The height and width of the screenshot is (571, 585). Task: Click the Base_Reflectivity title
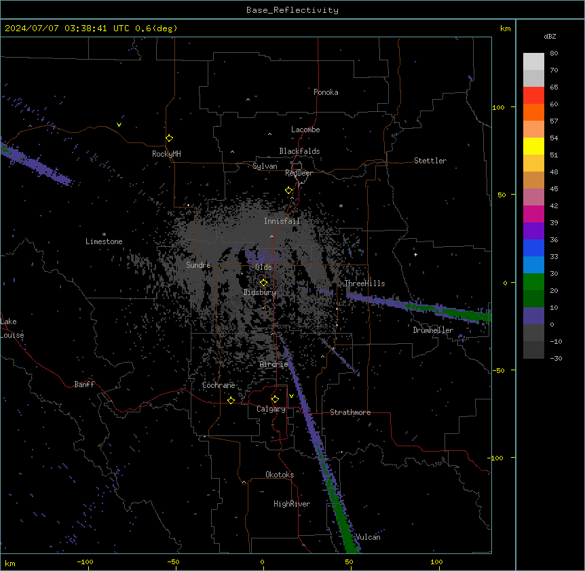tap(292, 10)
